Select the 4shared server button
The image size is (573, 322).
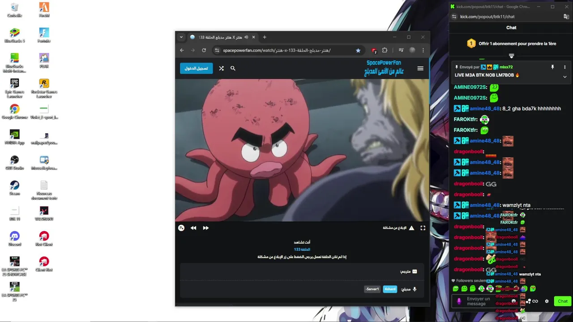pos(390,289)
